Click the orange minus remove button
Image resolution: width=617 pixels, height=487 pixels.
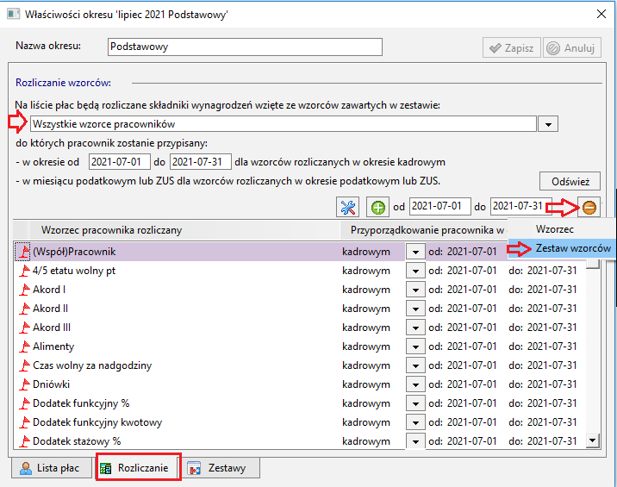[589, 207]
